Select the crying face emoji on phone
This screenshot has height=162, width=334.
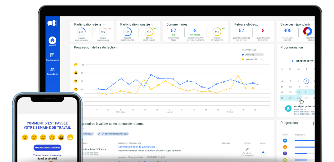pyautogui.click(x=25, y=137)
